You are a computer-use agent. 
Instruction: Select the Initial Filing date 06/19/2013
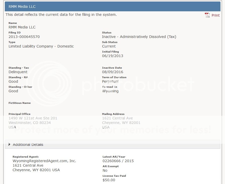(112, 56)
